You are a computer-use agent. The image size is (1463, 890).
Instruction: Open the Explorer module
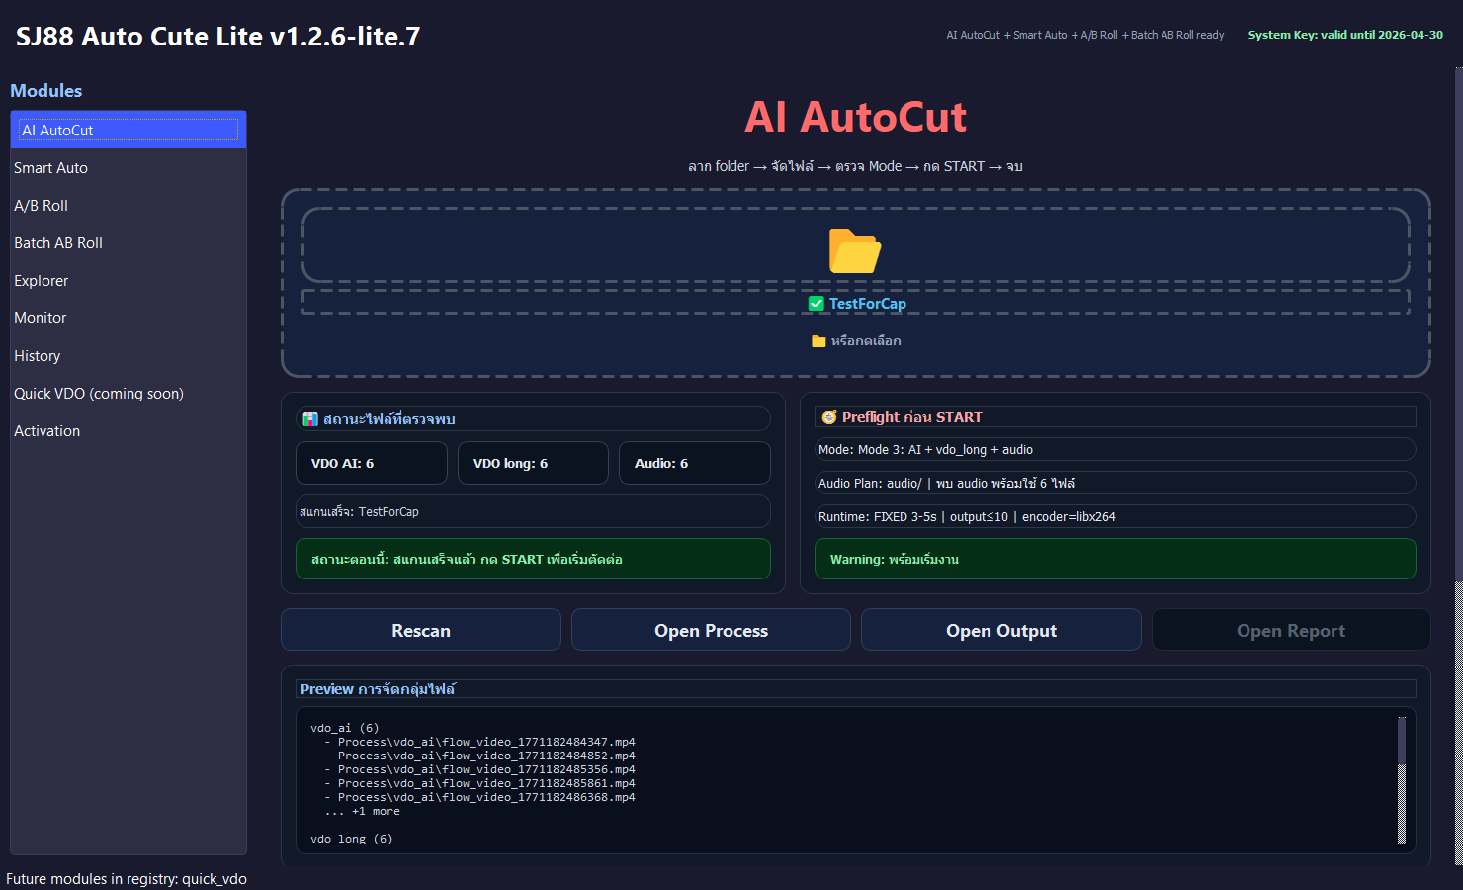pos(41,280)
